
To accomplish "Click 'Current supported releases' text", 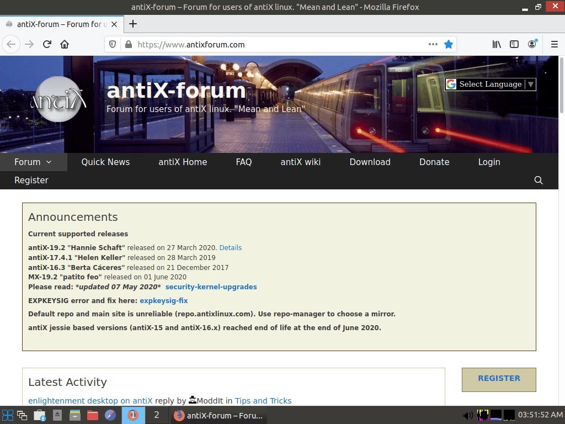I will coord(78,234).
